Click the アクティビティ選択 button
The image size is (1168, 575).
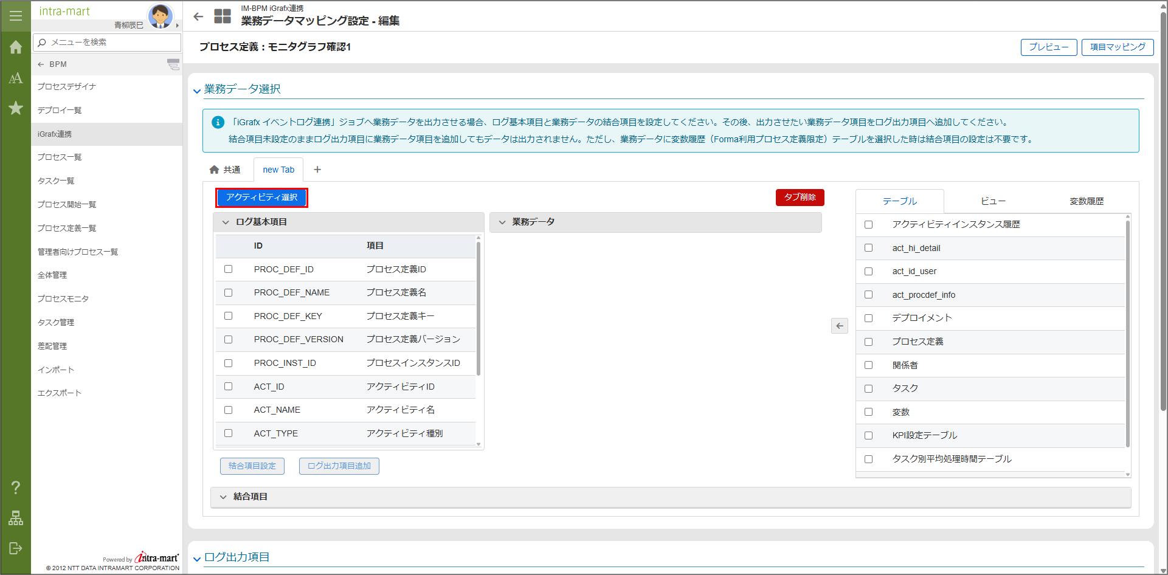[261, 198]
